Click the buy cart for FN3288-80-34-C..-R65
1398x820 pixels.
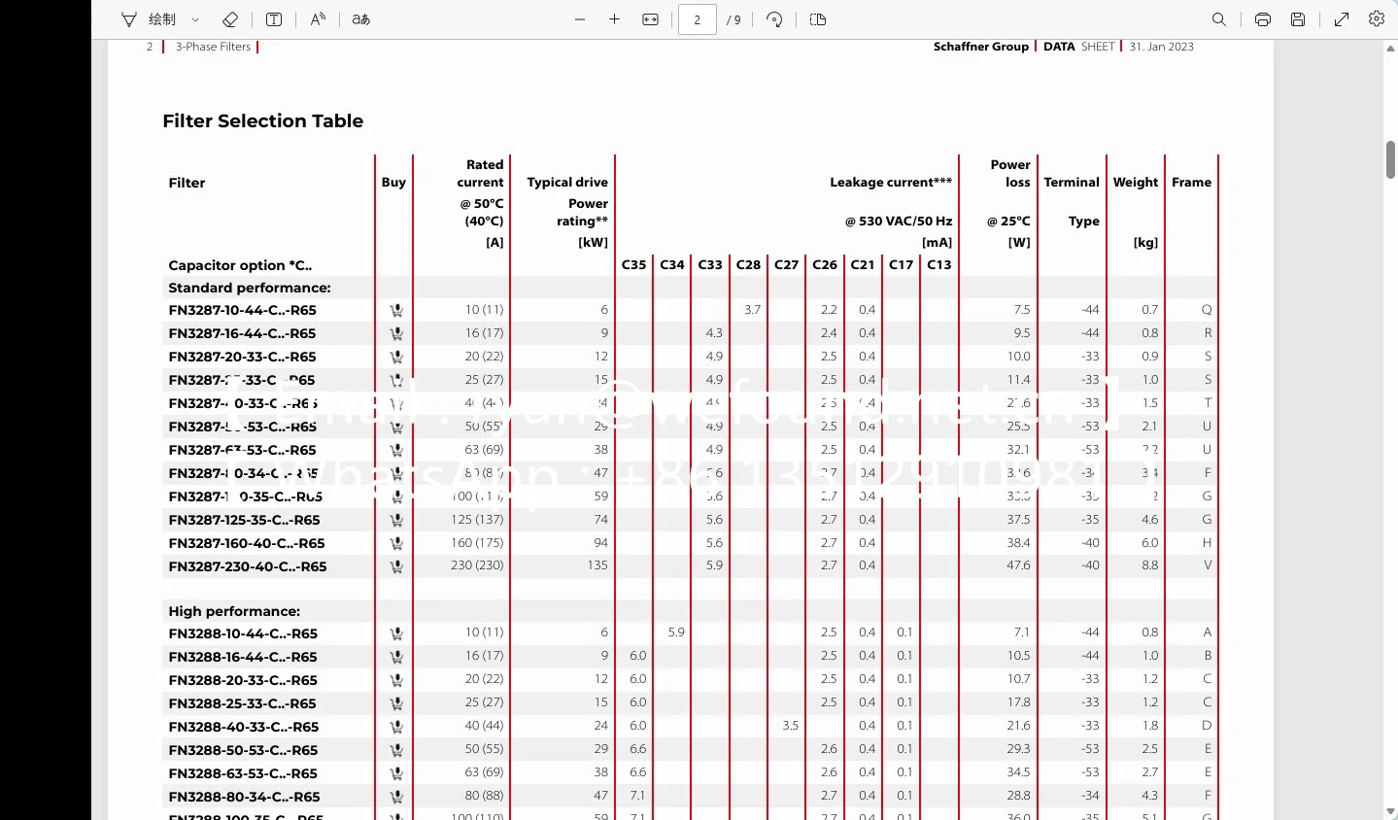396,797
